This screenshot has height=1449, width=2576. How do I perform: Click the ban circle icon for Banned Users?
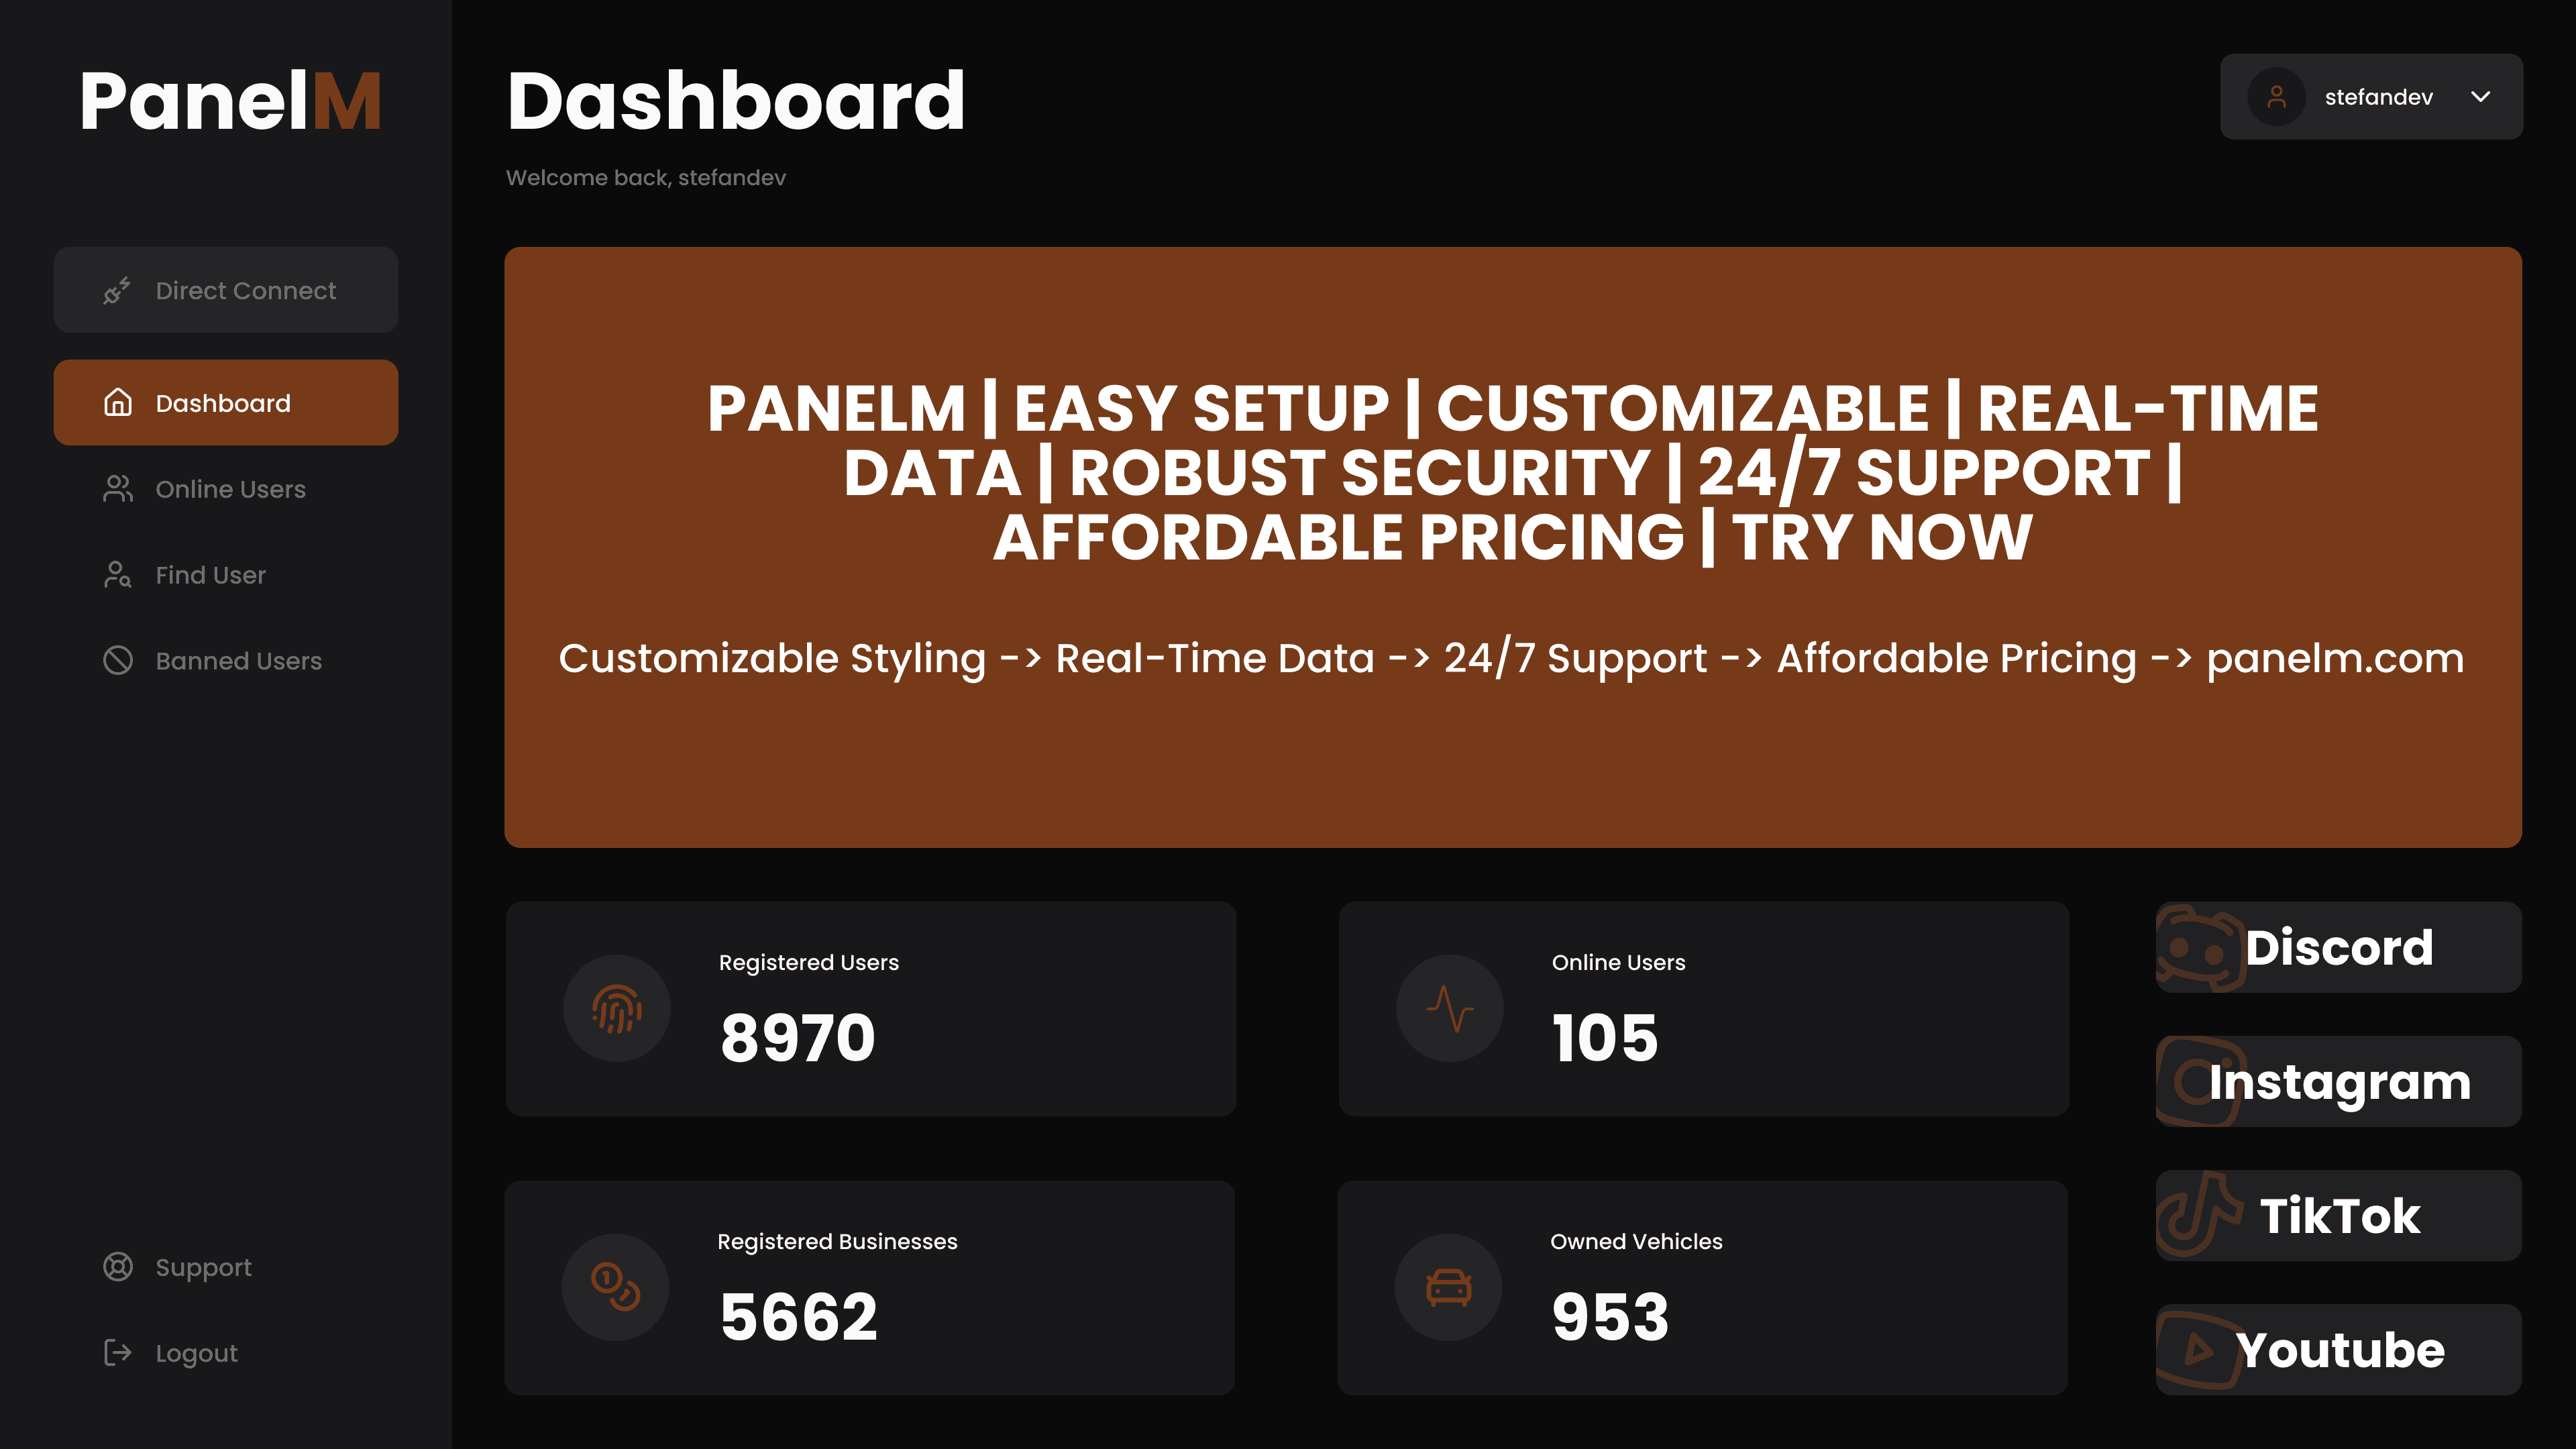(x=118, y=660)
